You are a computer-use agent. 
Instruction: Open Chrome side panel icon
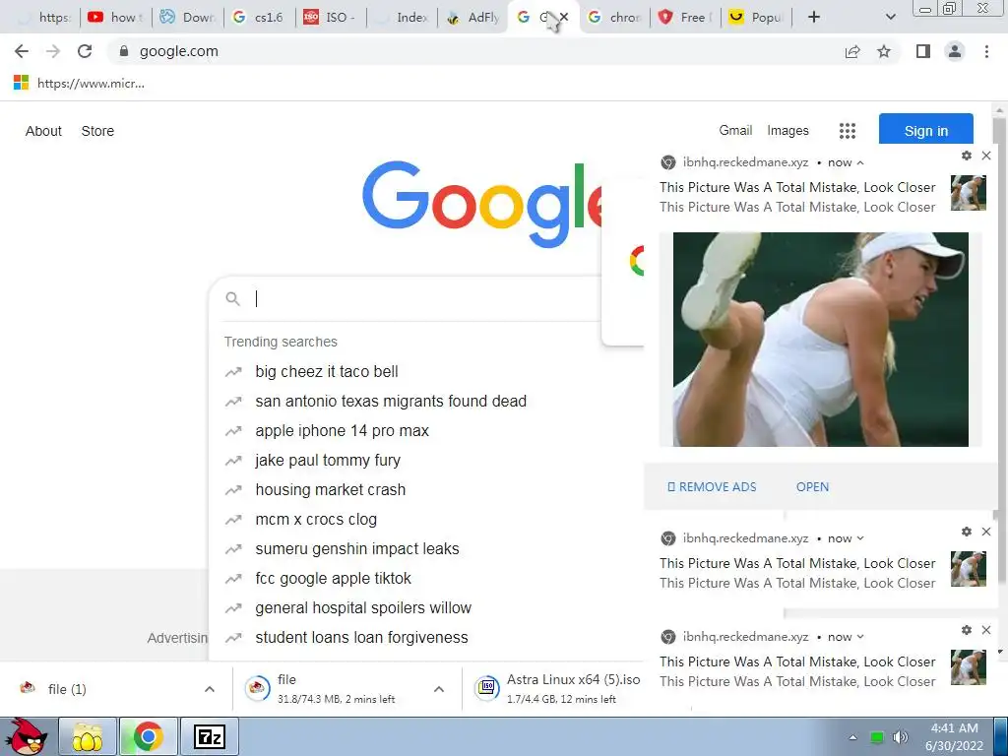point(923,51)
